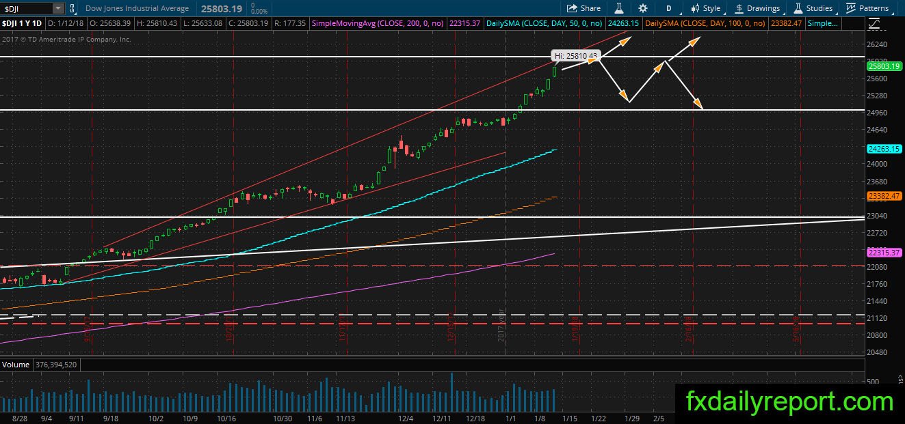Viewport: 905px width, 424px height.
Task: Click the 10/16 date on time axis
Action: click(226, 418)
